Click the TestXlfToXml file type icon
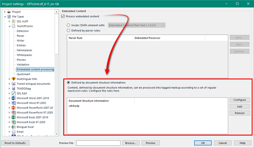This screenshot has width=254, height=148. pyautogui.click(x=14, y=26)
